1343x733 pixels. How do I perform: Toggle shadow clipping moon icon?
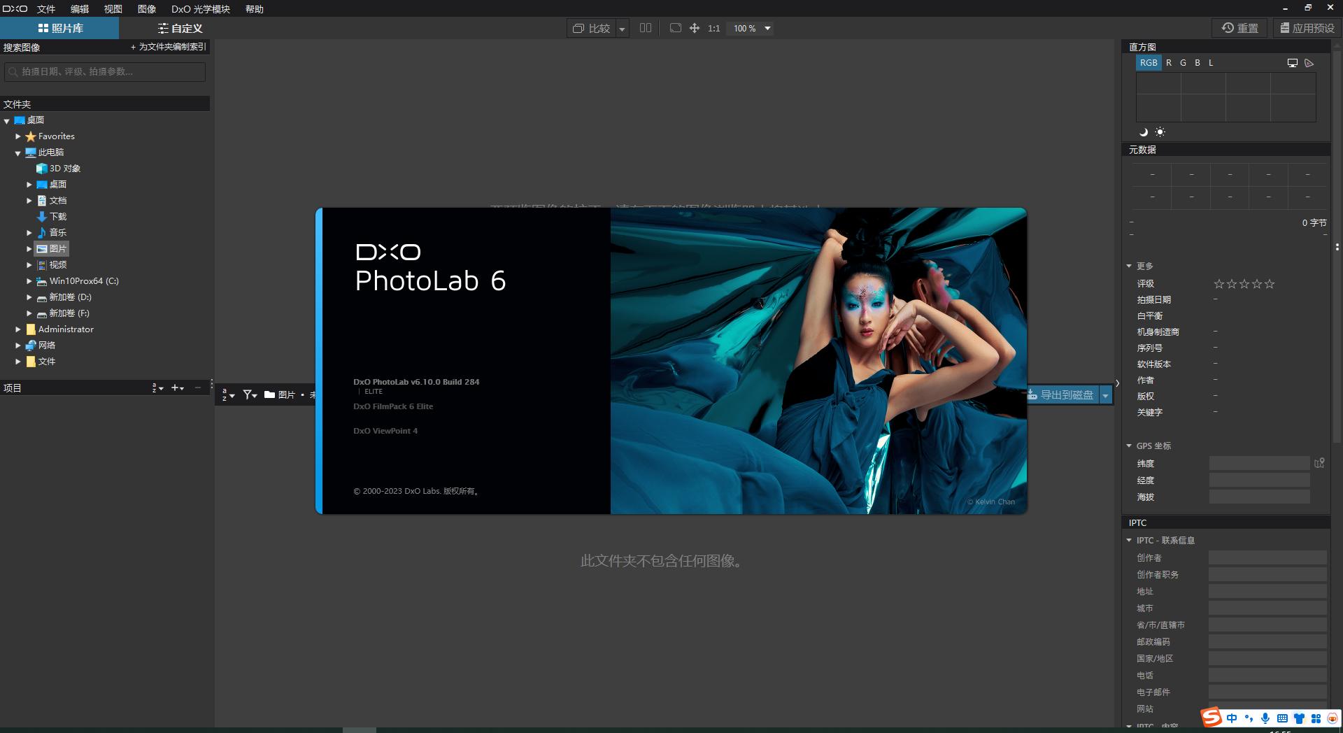tap(1144, 131)
